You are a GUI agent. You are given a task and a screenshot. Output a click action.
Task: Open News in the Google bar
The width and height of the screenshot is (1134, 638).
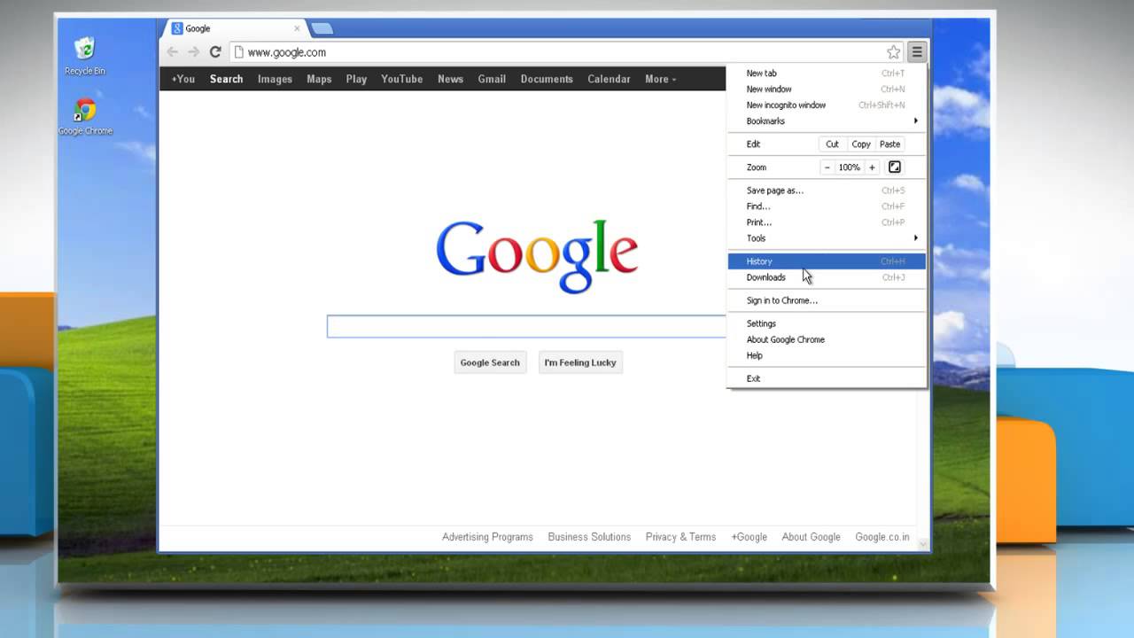point(450,79)
